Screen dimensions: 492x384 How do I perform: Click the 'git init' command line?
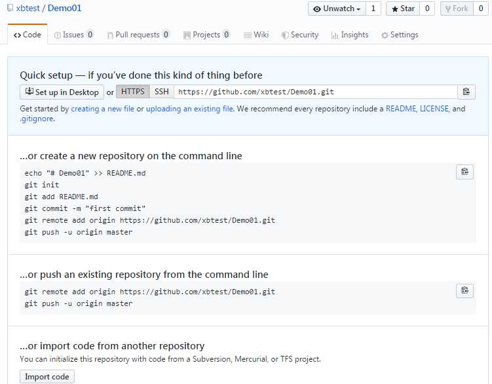coord(42,185)
